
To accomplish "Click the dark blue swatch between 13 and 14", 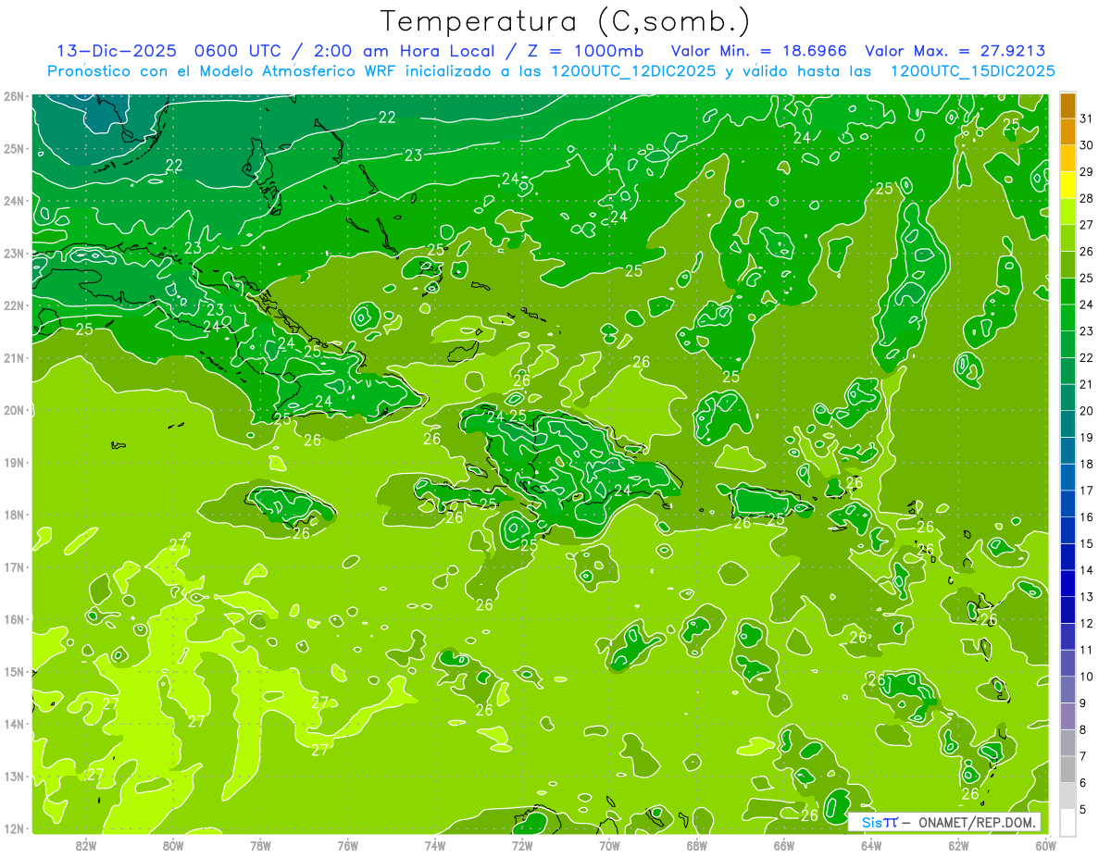I will [1067, 583].
